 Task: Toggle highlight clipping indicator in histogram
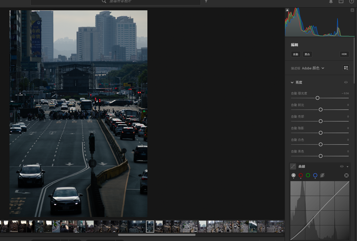pos(352,10)
